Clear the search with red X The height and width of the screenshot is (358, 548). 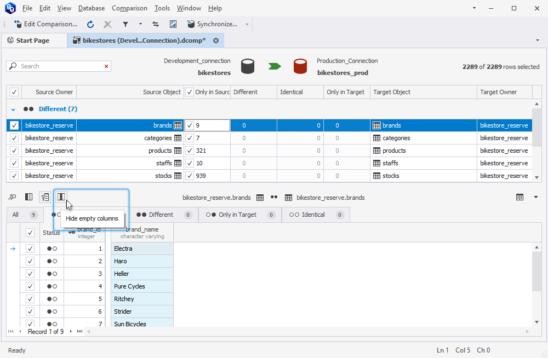[106, 66]
